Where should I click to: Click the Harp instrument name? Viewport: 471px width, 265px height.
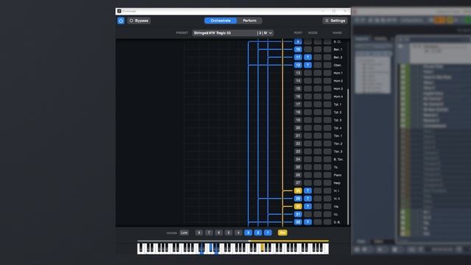click(337, 183)
